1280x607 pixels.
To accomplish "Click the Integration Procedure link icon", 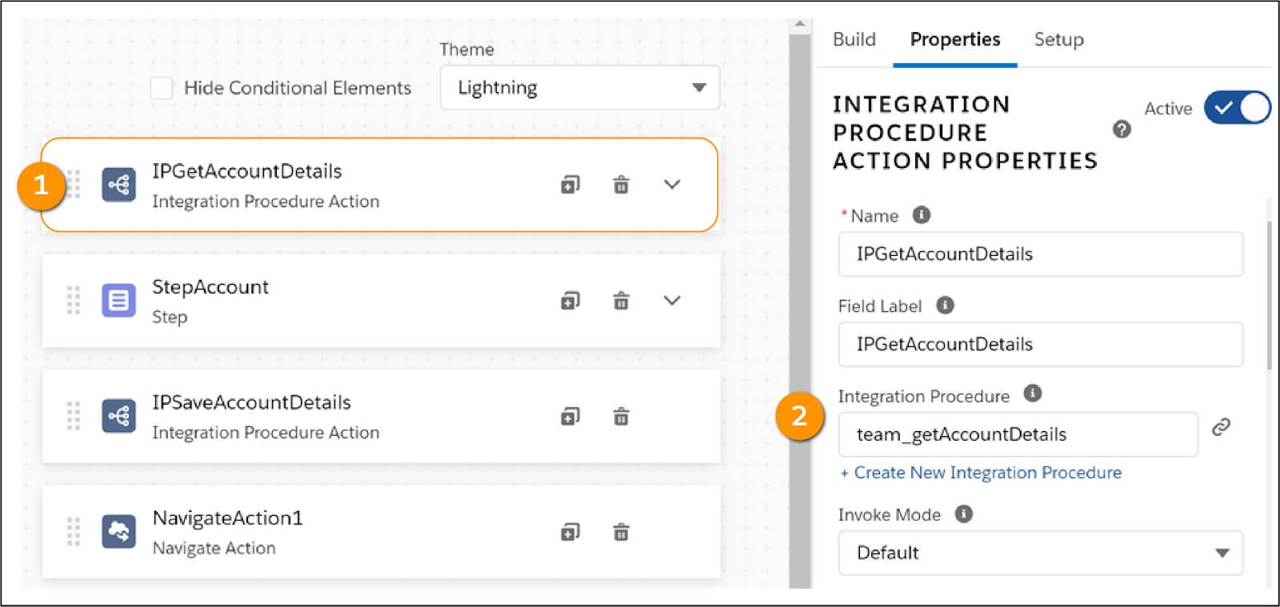I will coord(1221,427).
